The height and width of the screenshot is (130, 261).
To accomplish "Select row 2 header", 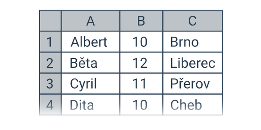I will (50, 63).
